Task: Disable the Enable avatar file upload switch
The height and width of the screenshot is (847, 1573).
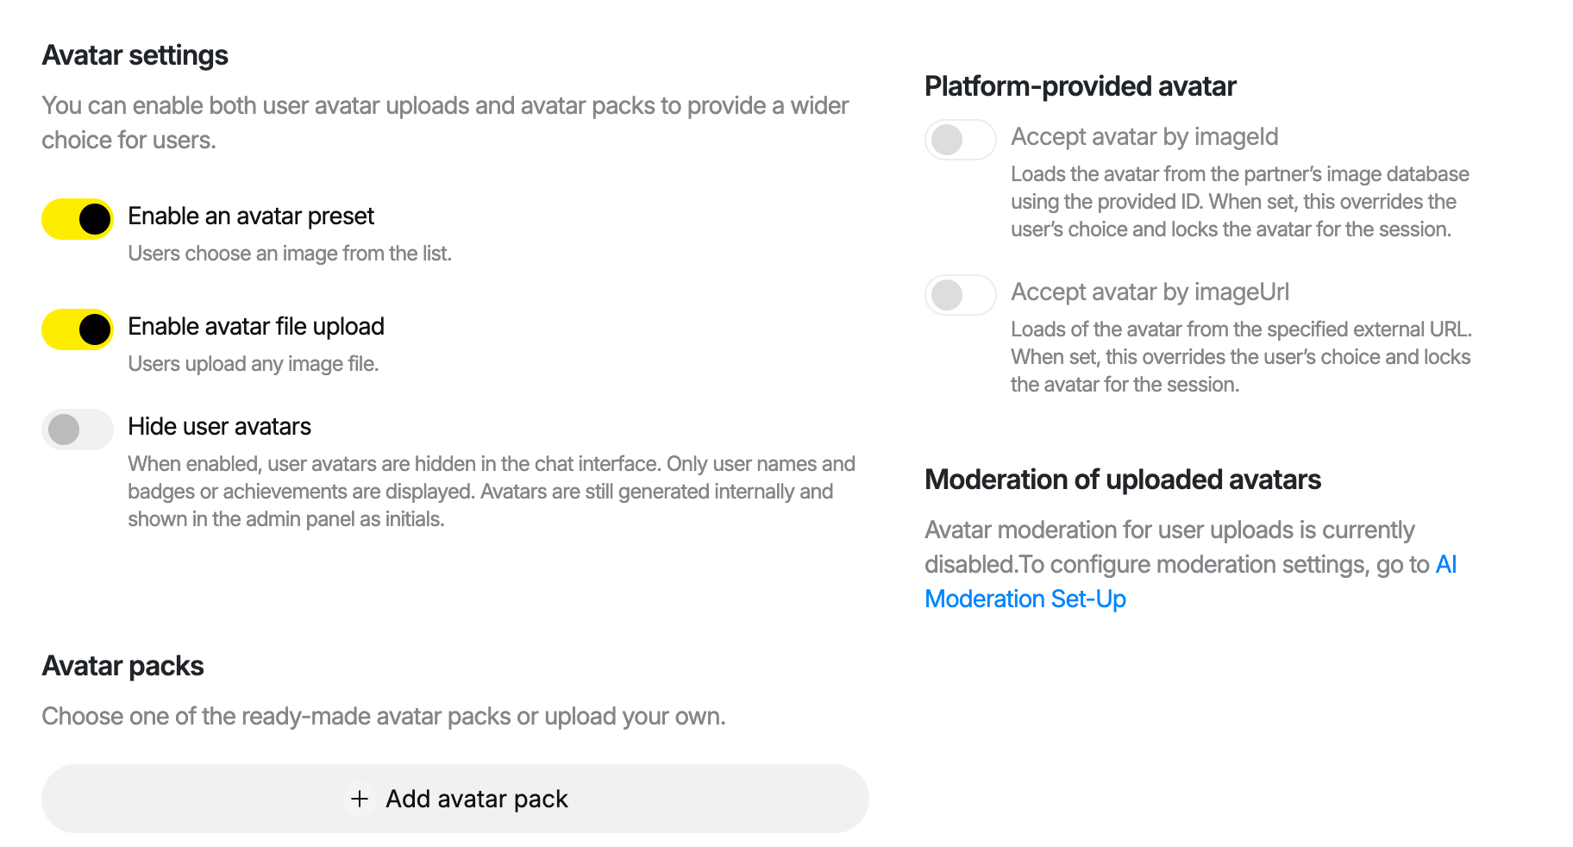Action: [x=78, y=329]
